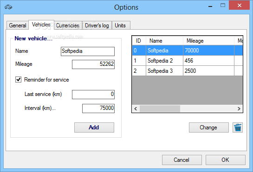Image resolution: width=253 pixels, height=172 pixels.
Task: Confirm with the OK button
Action: pyautogui.click(x=226, y=160)
